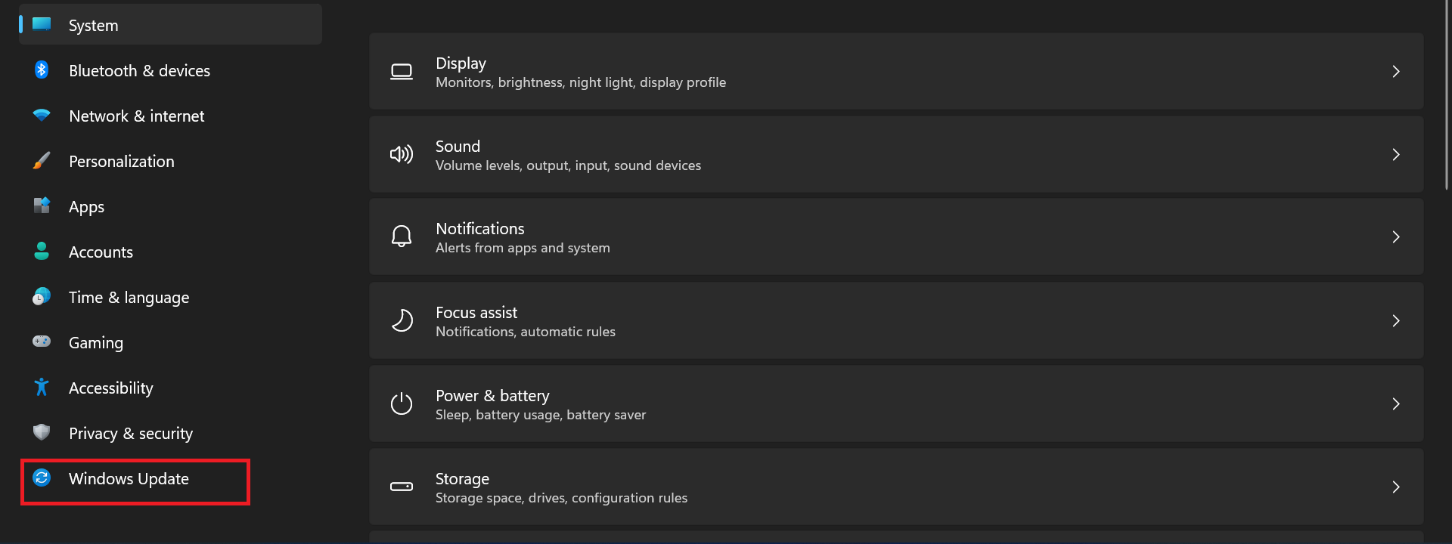Click the Windows Update refresh icon
The width and height of the screenshot is (1452, 544).
[42, 478]
